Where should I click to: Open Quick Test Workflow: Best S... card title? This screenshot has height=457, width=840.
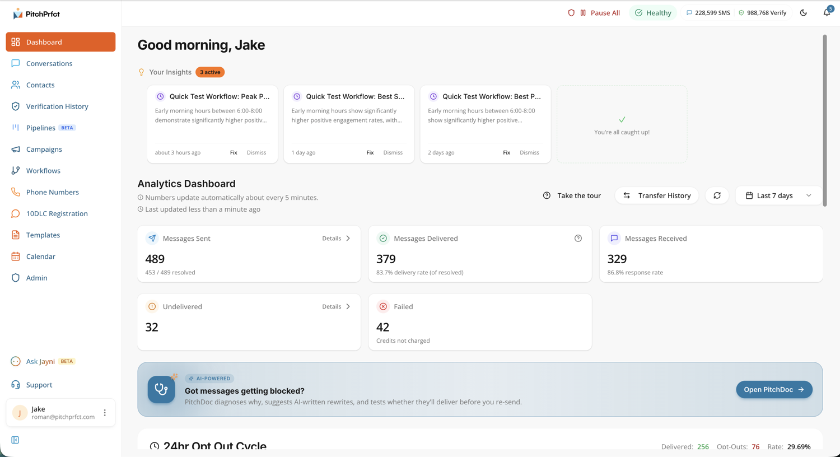(x=355, y=96)
